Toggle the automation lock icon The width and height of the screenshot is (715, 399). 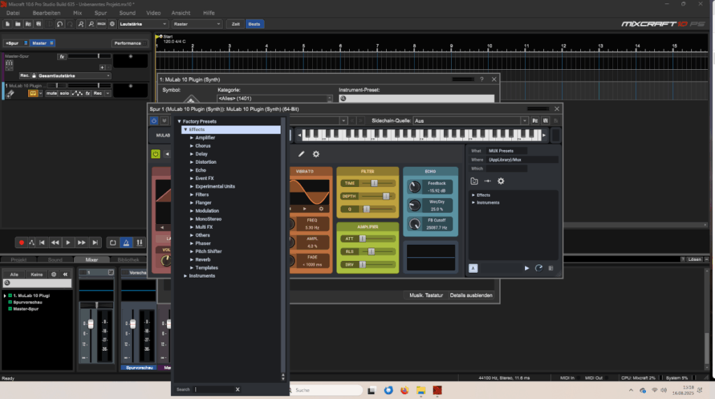tap(34, 75)
